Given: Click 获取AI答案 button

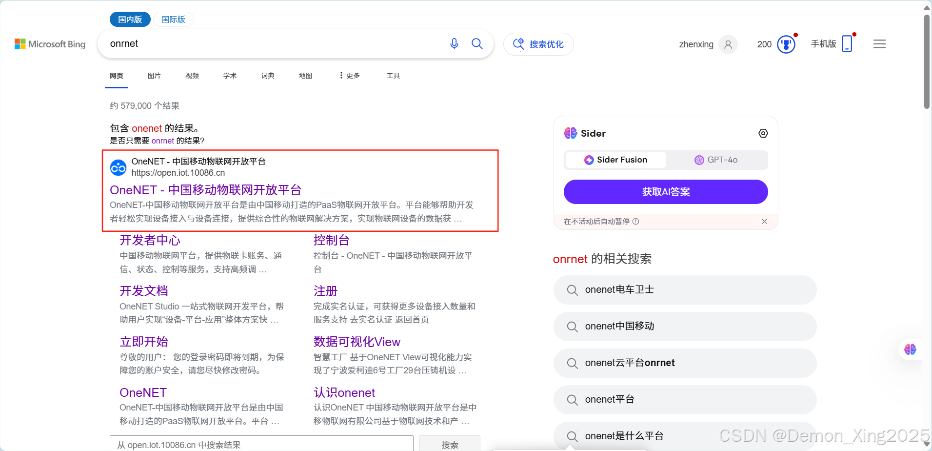Looking at the screenshot, I should (x=666, y=192).
